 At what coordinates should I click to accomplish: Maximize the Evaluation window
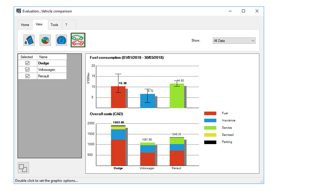click(243, 11)
